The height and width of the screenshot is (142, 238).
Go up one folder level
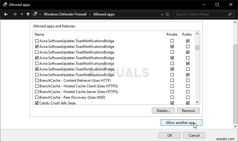(x=28, y=14)
